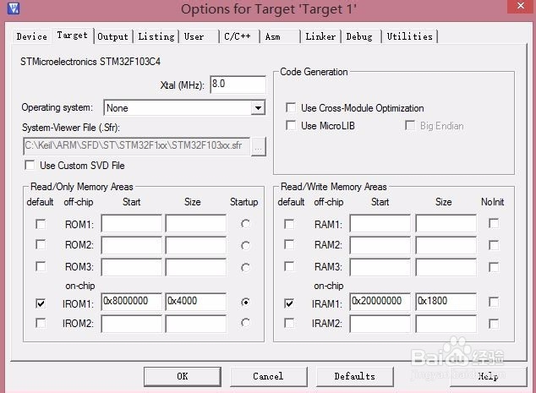
Task: Click the RAM1 Size field
Action: (446, 223)
